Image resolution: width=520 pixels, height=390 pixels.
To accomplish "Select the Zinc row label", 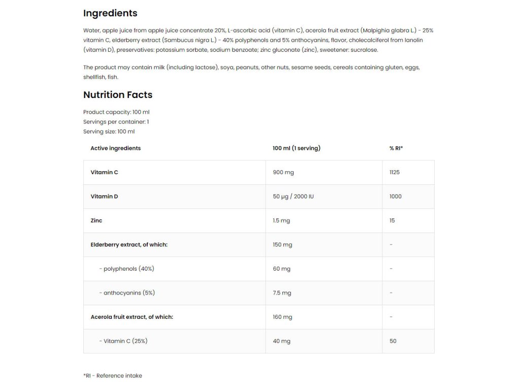I will [x=96, y=221].
